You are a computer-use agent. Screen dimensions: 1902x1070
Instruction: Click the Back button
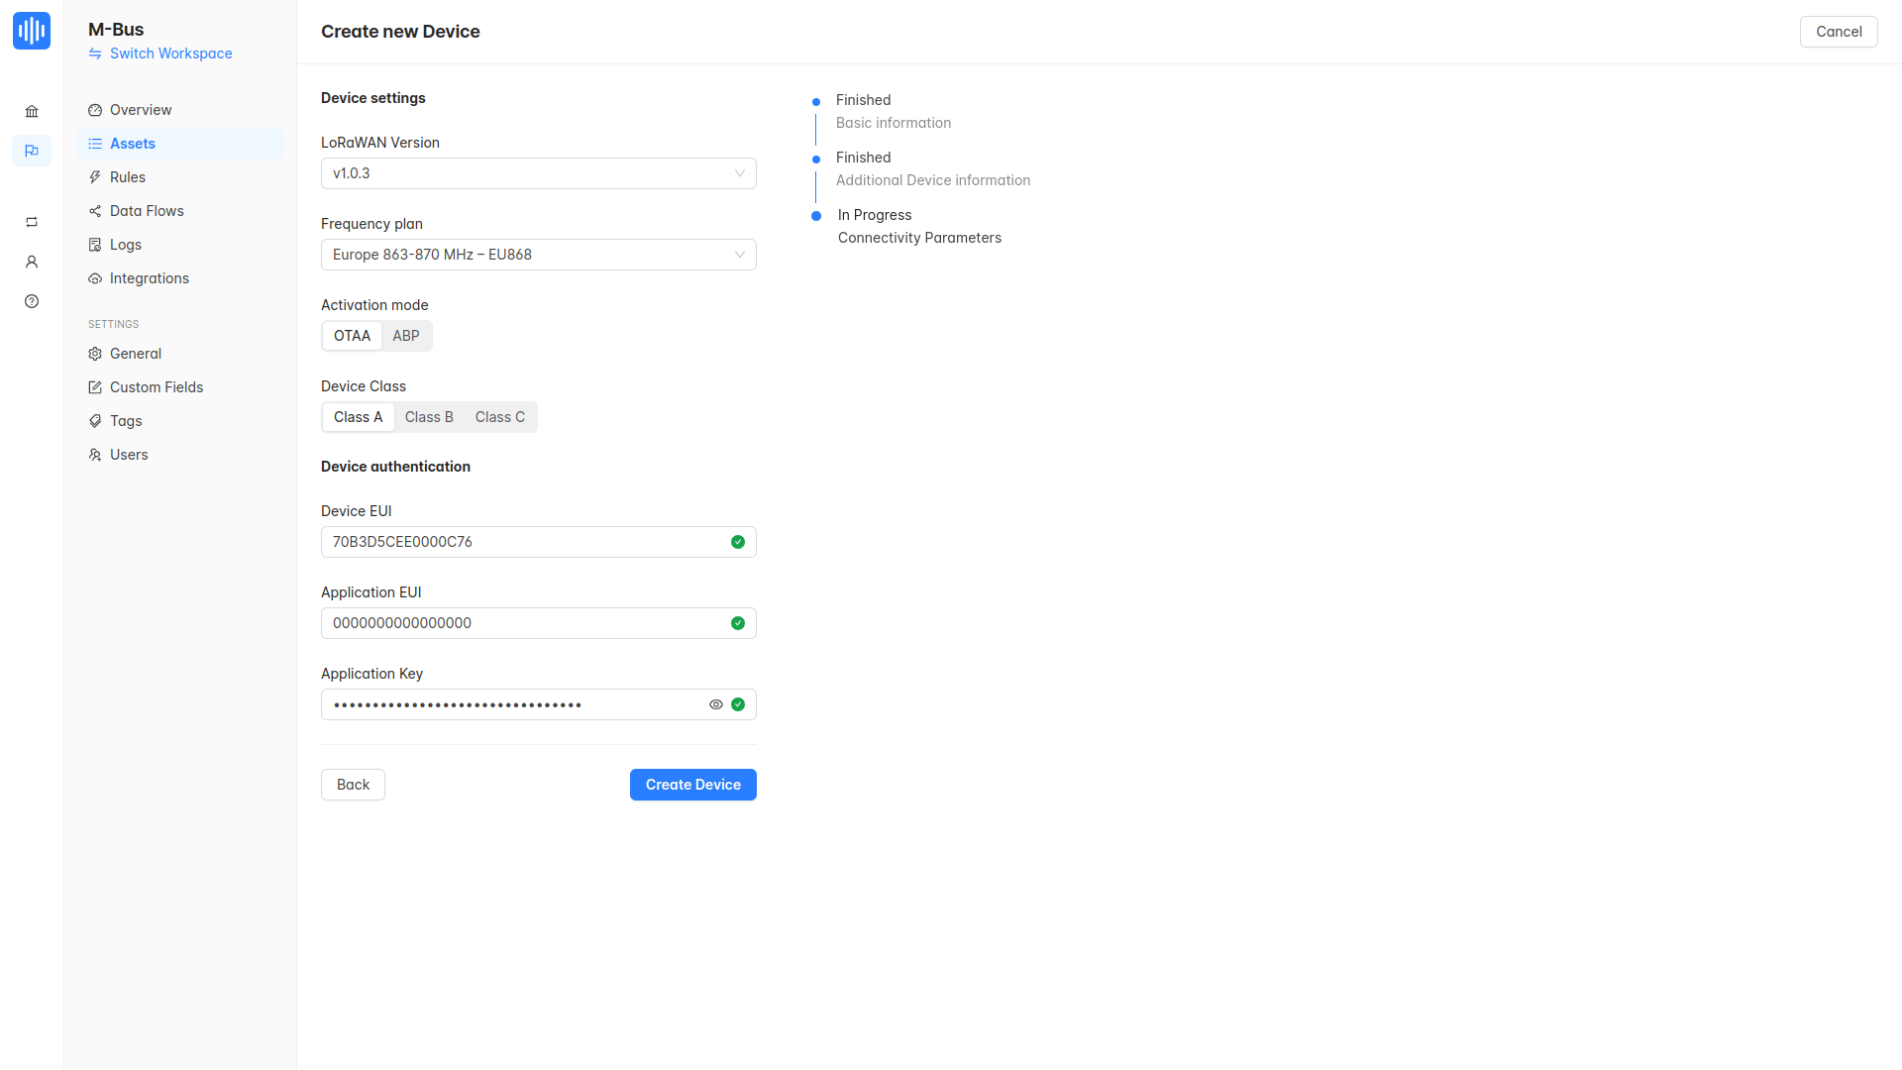(x=353, y=785)
